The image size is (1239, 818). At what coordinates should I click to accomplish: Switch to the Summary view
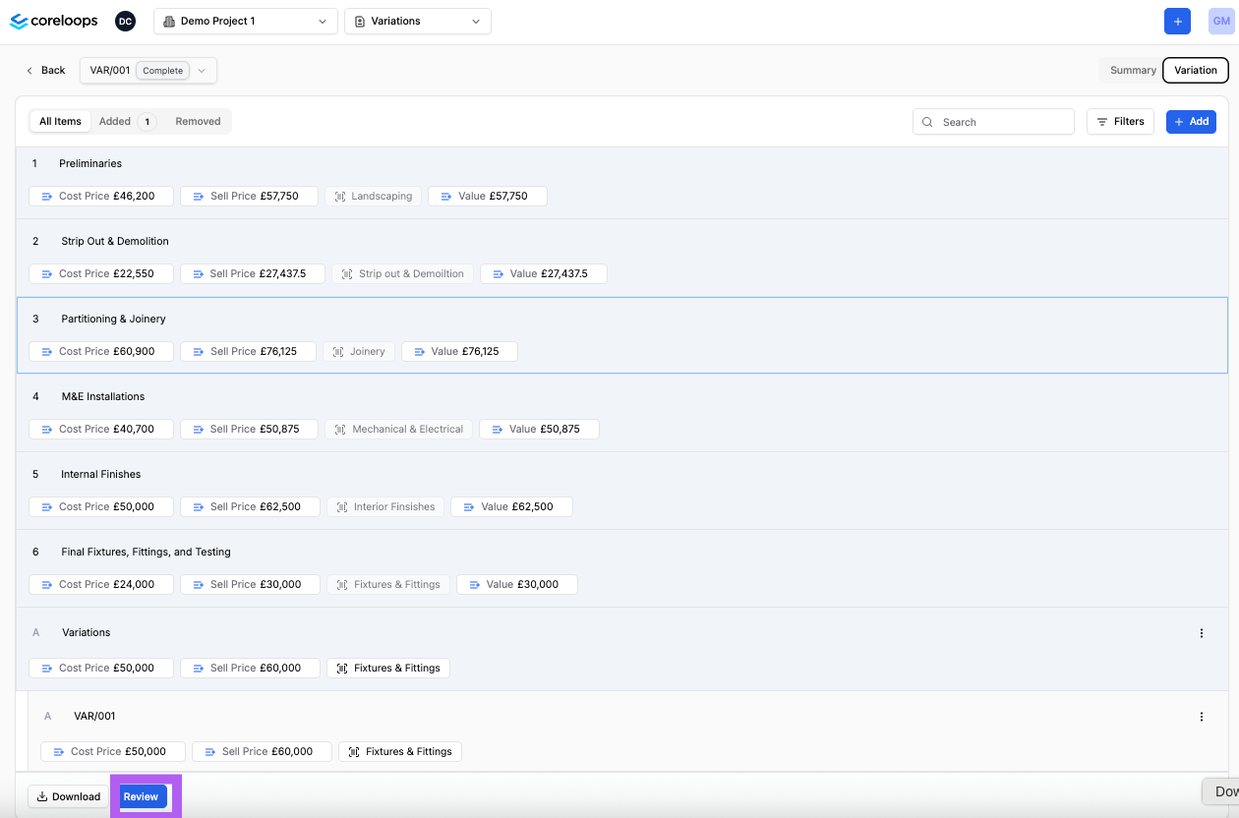click(x=1133, y=70)
